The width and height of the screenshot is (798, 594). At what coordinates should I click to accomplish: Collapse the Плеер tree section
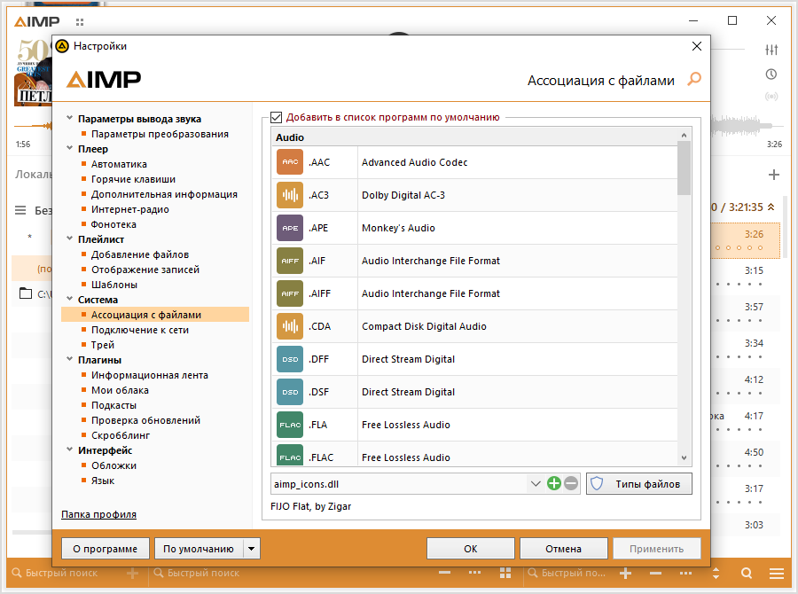70,148
